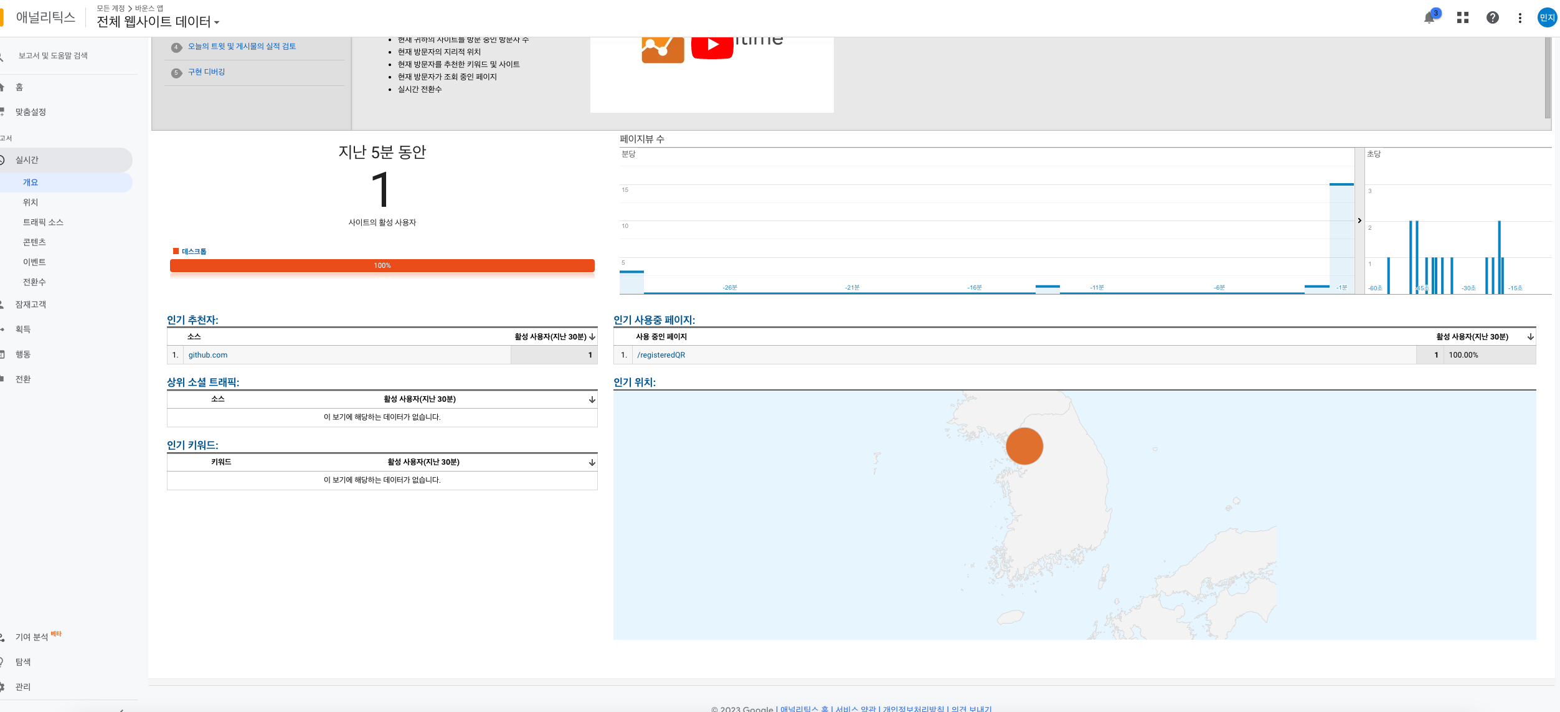This screenshot has height=712, width=1560.
Task: Click the help question mark icon
Action: pos(1493,18)
